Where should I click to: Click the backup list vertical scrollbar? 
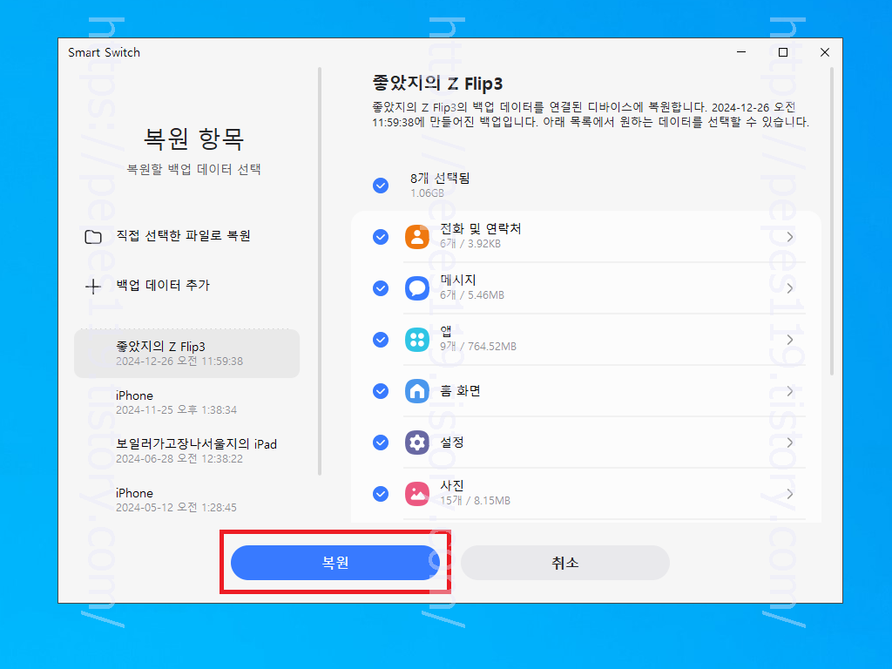(x=320, y=272)
